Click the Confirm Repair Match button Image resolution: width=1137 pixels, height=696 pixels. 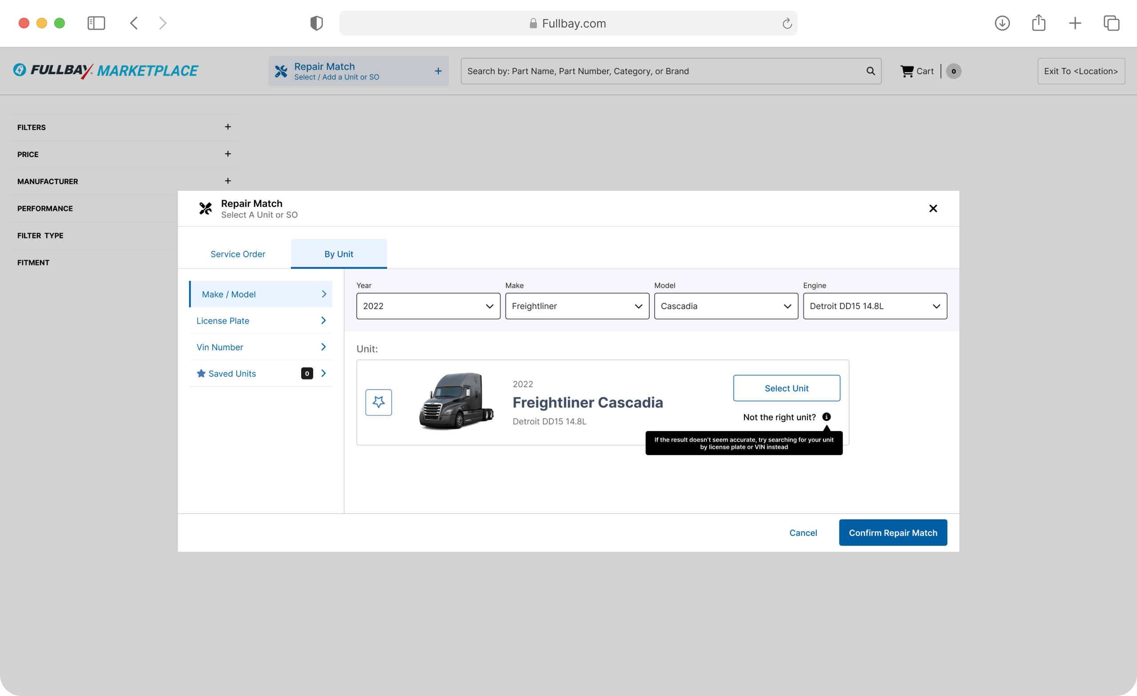click(x=892, y=532)
